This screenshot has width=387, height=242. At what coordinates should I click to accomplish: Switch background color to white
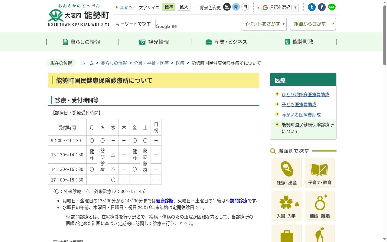(245, 7)
